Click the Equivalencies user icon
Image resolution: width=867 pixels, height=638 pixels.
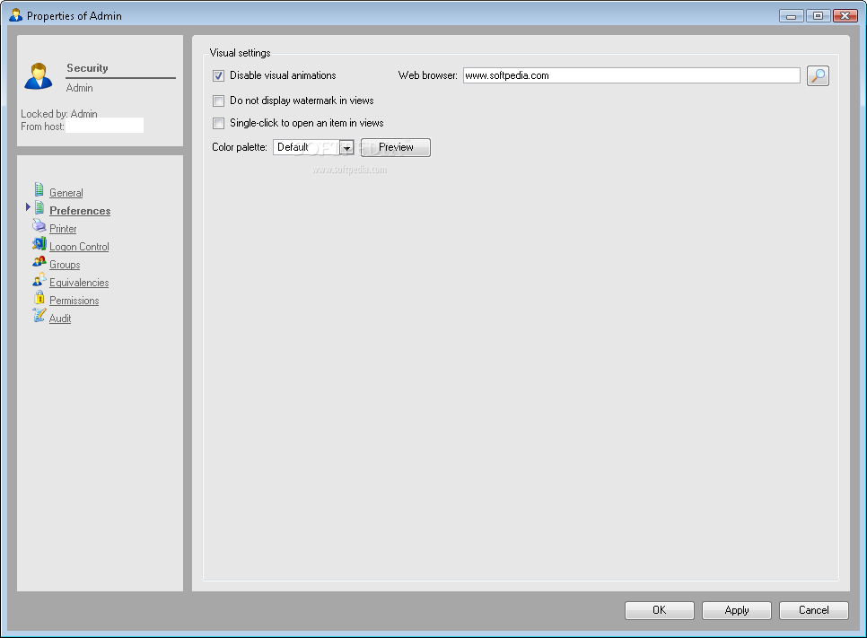[39, 279]
